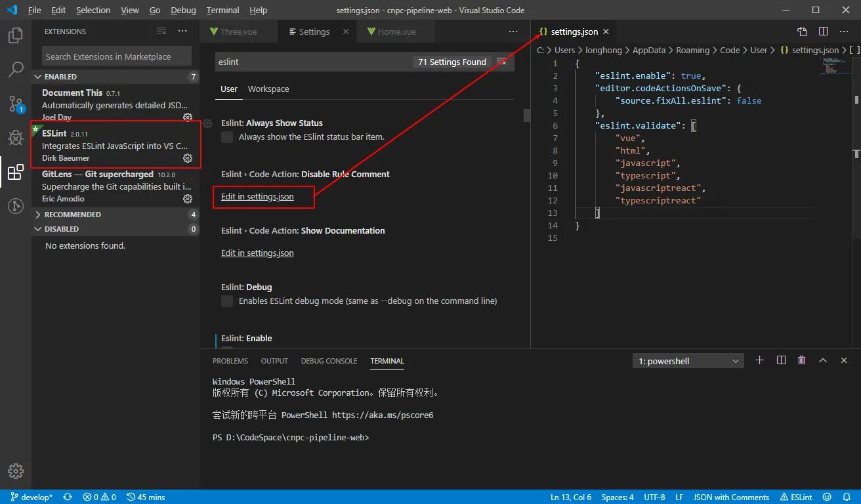This screenshot has width=861, height=504.
Task: Open the Manage gear at bottom left
Action: tap(16, 471)
